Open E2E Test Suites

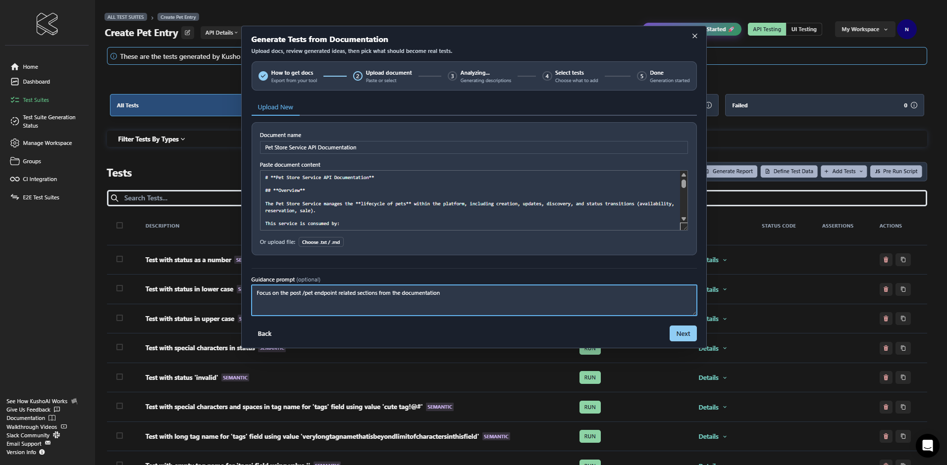[x=35, y=197]
